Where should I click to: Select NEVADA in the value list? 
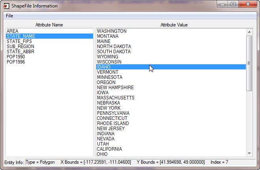click(x=171, y=139)
